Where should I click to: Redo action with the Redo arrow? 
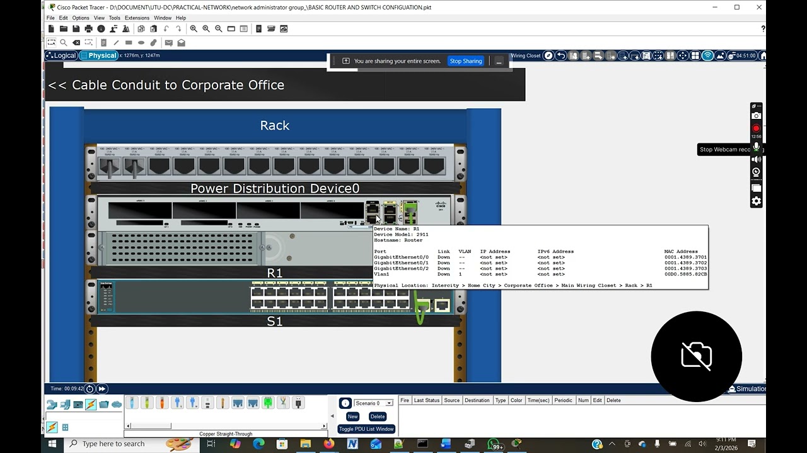point(178,29)
